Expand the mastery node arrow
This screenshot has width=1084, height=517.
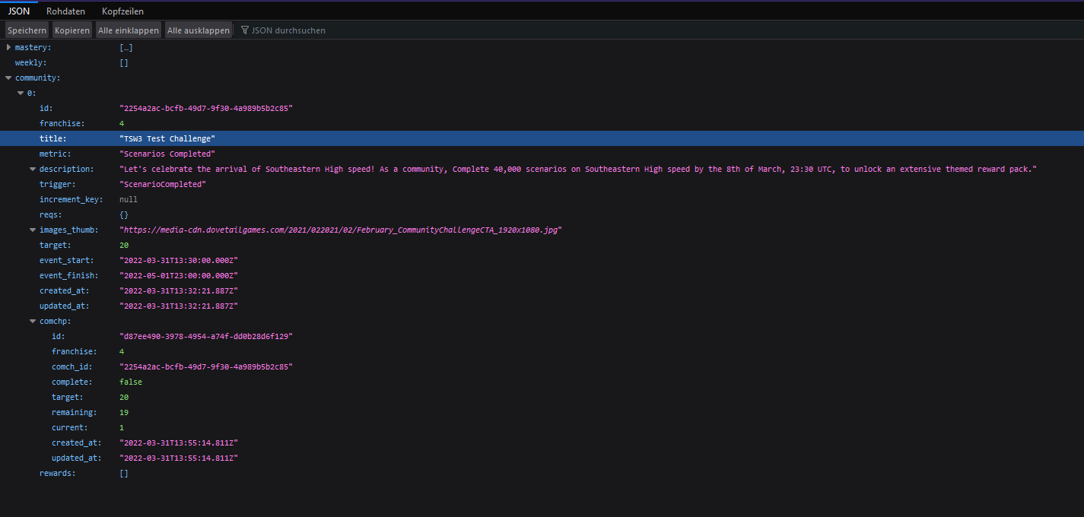pyautogui.click(x=8, y=48)
